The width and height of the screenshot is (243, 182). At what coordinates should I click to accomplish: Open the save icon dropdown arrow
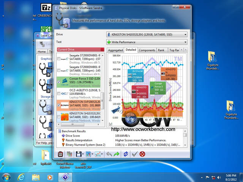click(83, 154)
